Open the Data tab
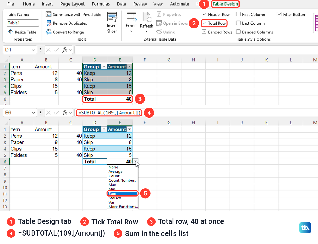Screen dimensions: 318x244 [122, 4]
